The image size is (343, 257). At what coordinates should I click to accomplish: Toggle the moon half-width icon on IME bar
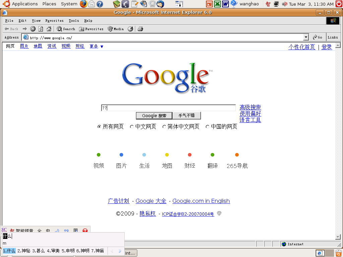pos(57,231)
